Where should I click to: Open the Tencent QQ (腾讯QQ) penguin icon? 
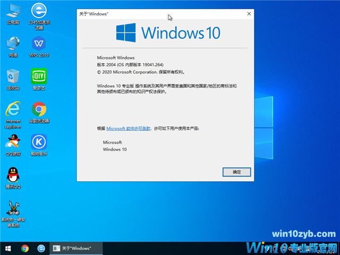pyautogui.click(x=13, y=176)
